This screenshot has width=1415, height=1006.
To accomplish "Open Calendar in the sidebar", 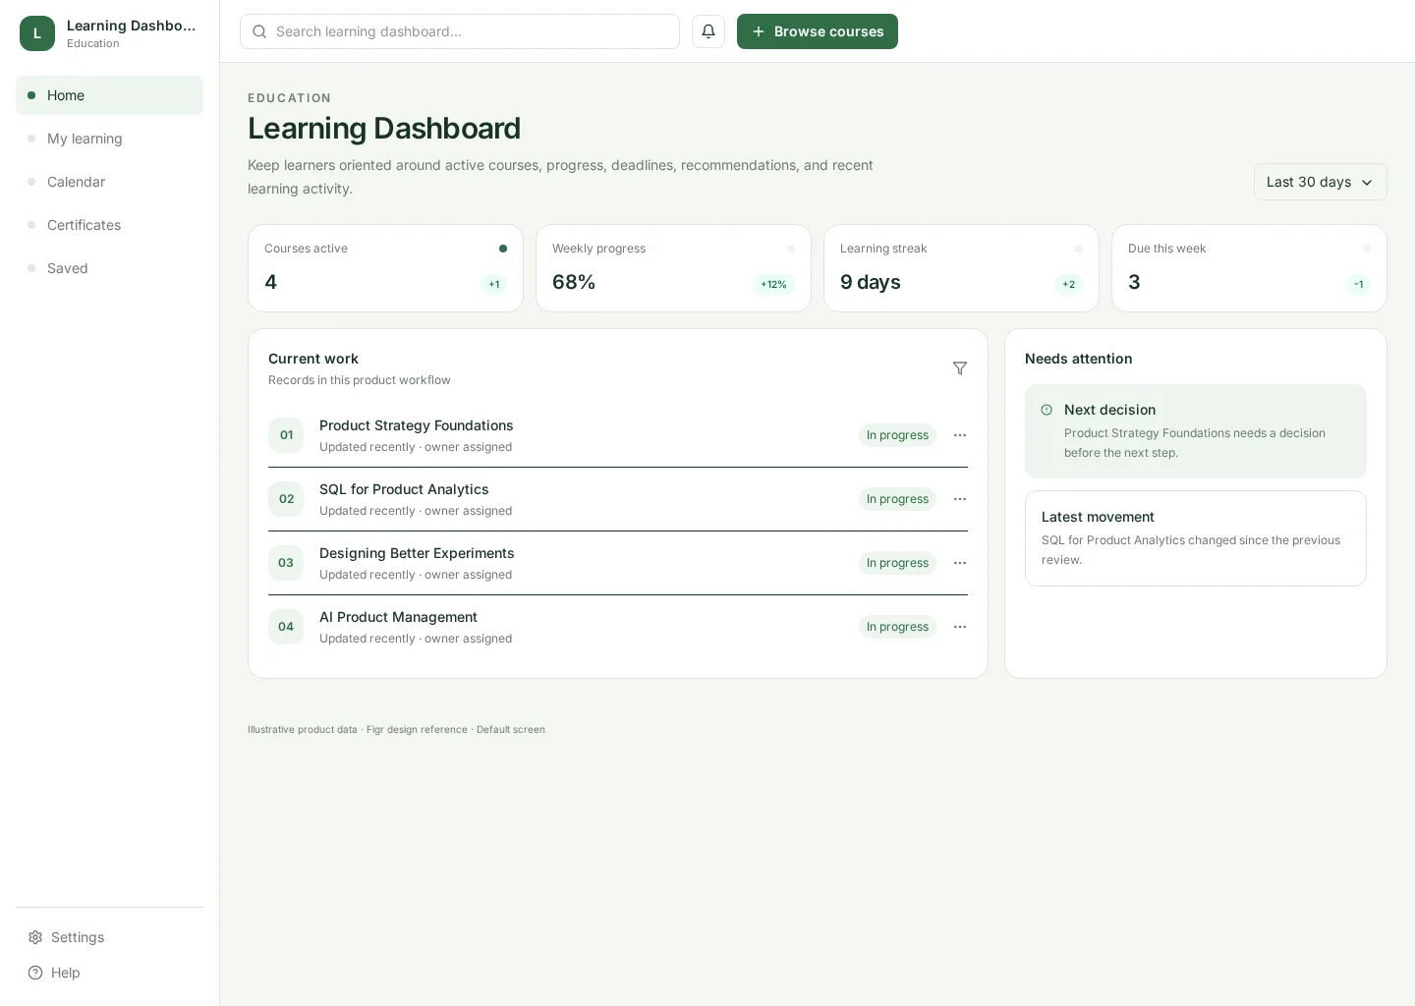I will click(109, 182).
